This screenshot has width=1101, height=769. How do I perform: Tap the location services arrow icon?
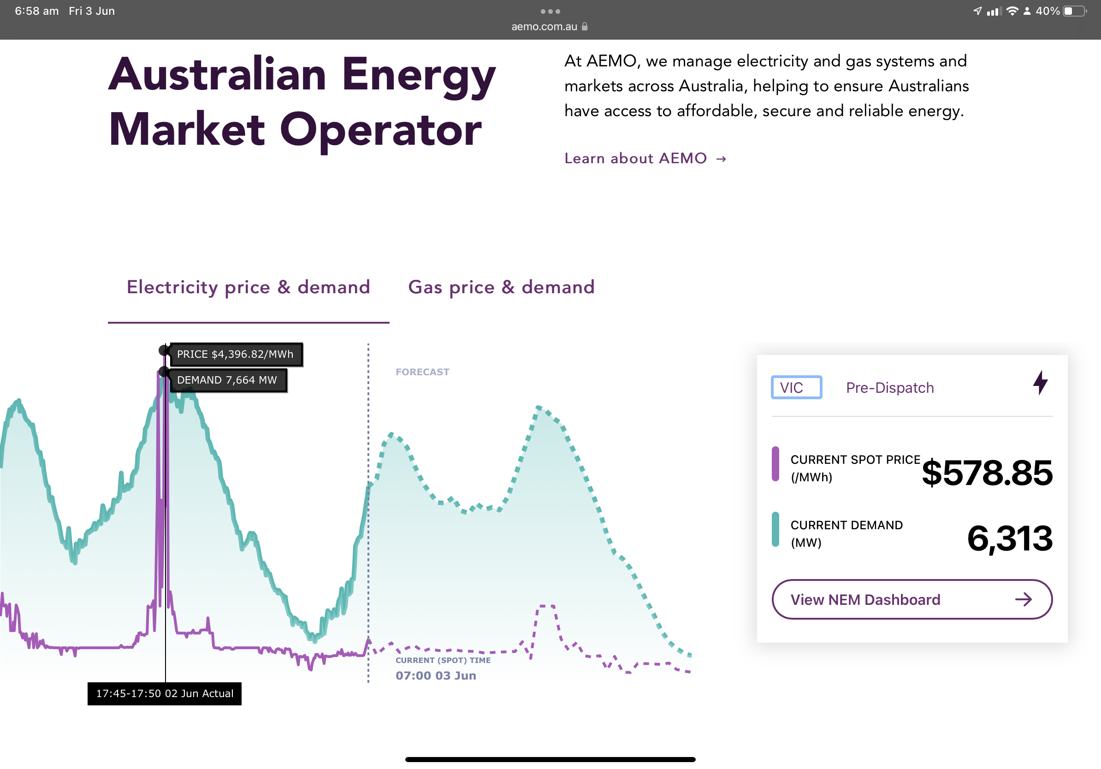coord(977,11)
